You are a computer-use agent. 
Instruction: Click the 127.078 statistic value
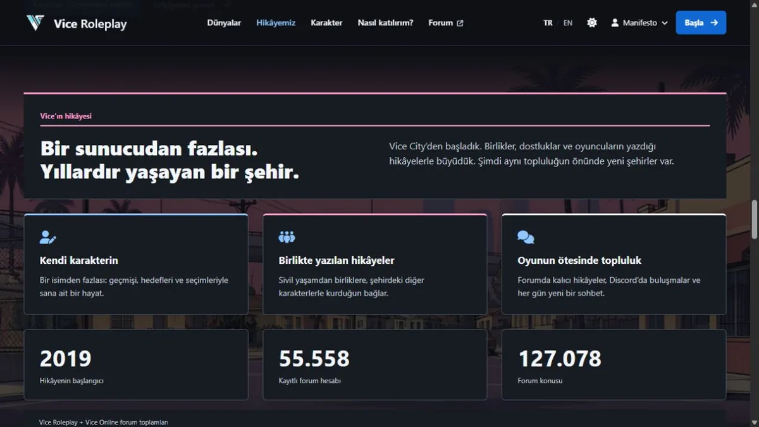560,359
